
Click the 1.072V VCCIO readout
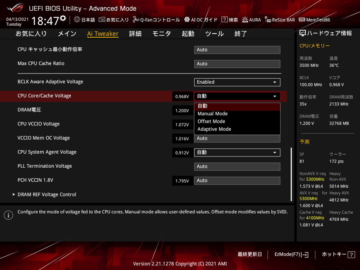pyautogui.click(x=182, y=125)
